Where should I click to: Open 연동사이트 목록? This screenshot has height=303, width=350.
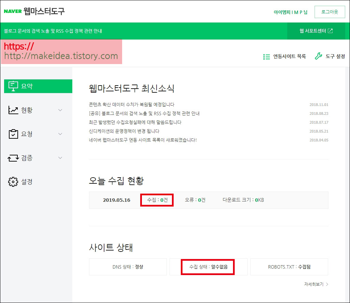[x=290, y=57]
